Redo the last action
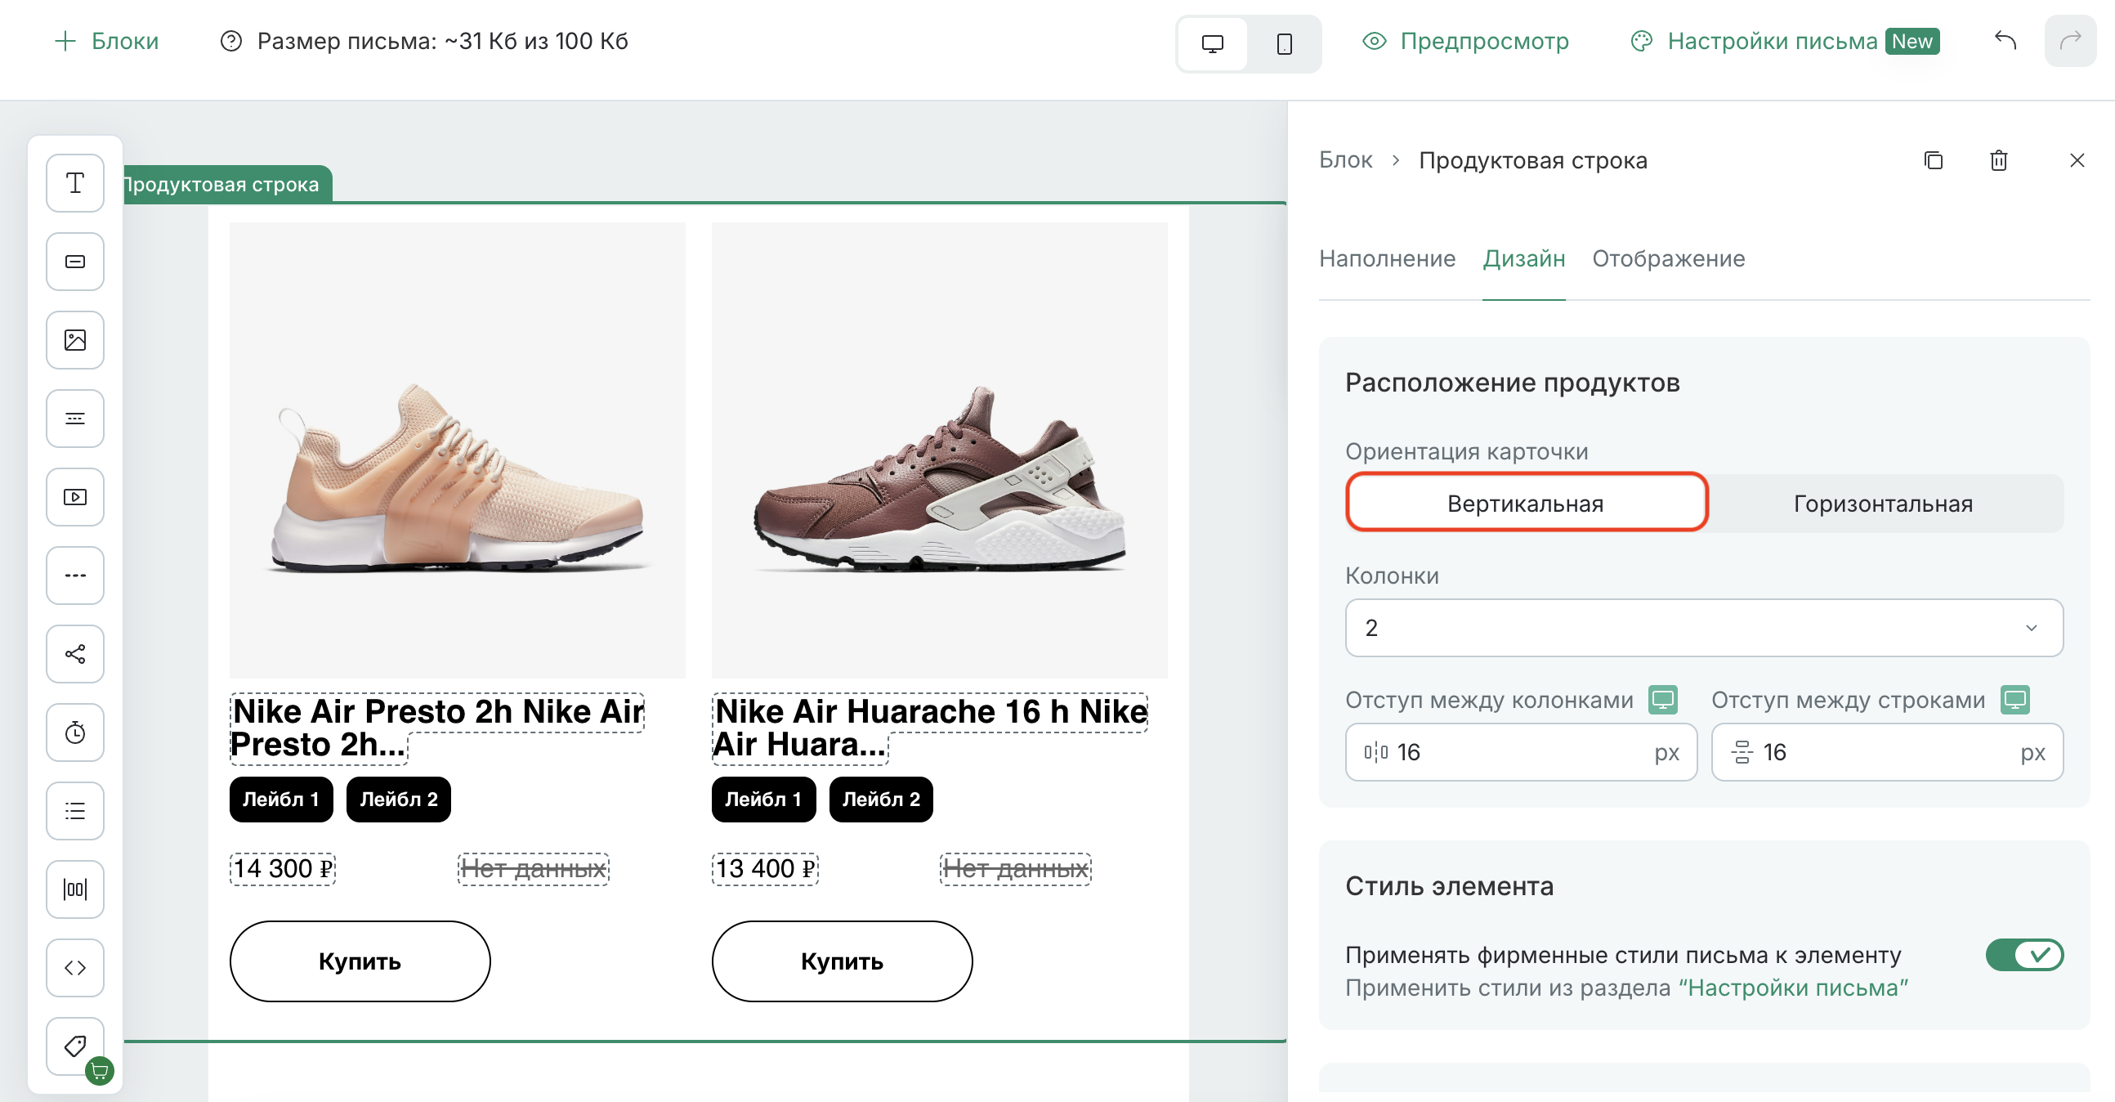 pos(2070,41)
